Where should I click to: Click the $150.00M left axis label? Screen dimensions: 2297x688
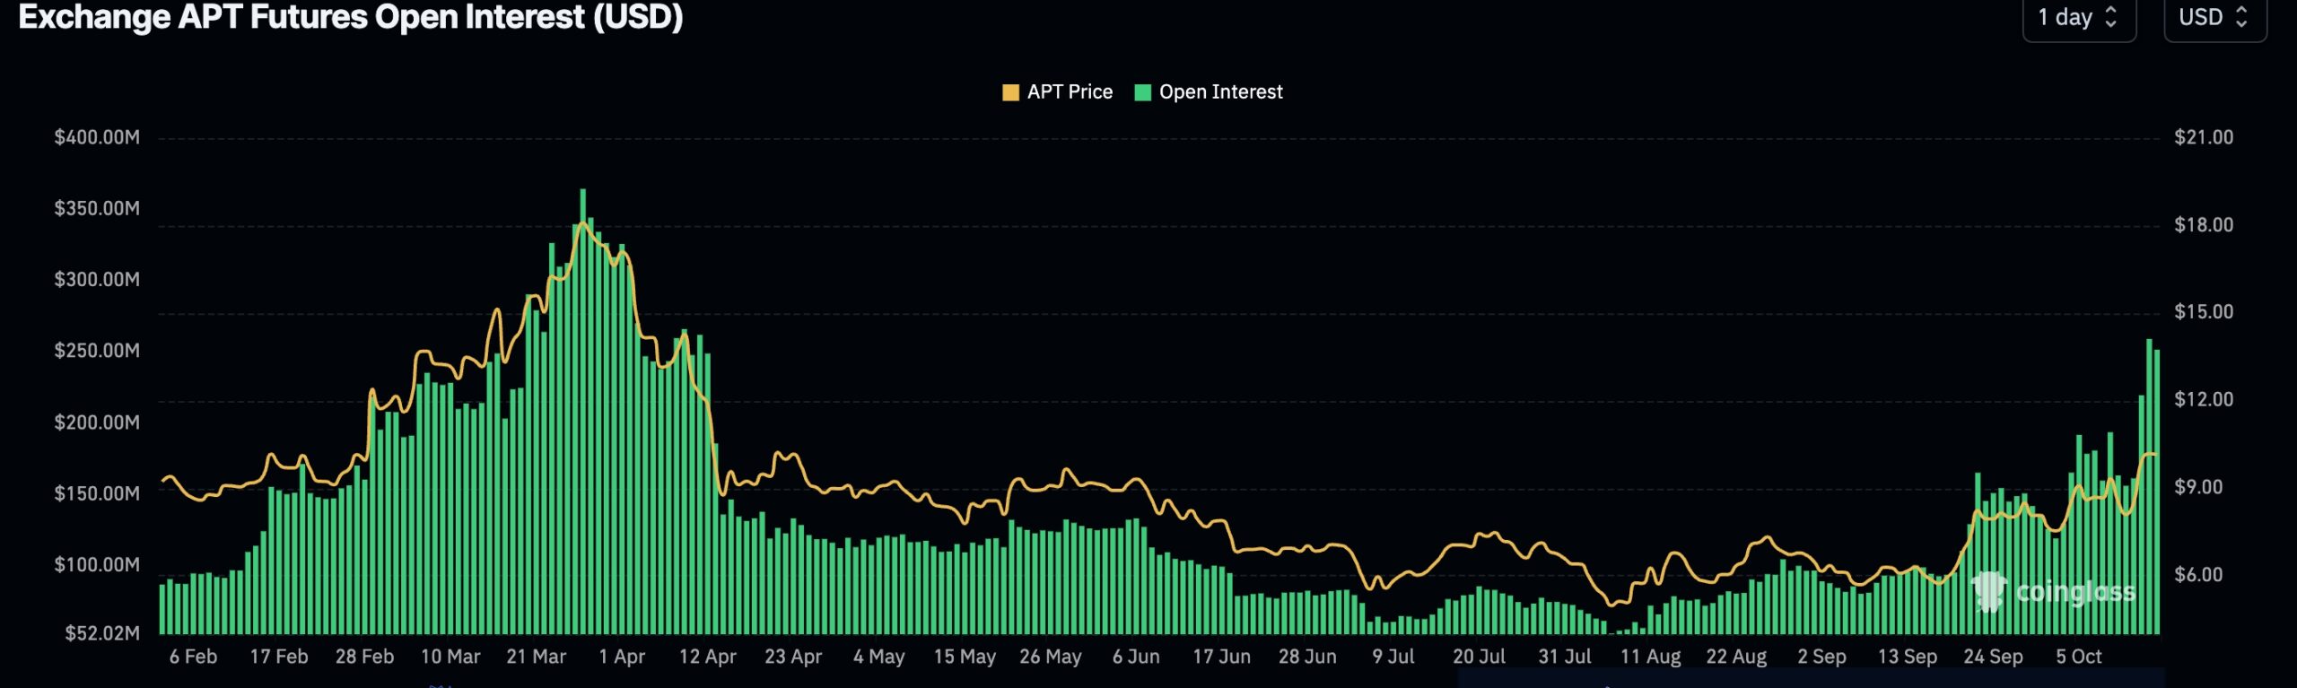97,493
